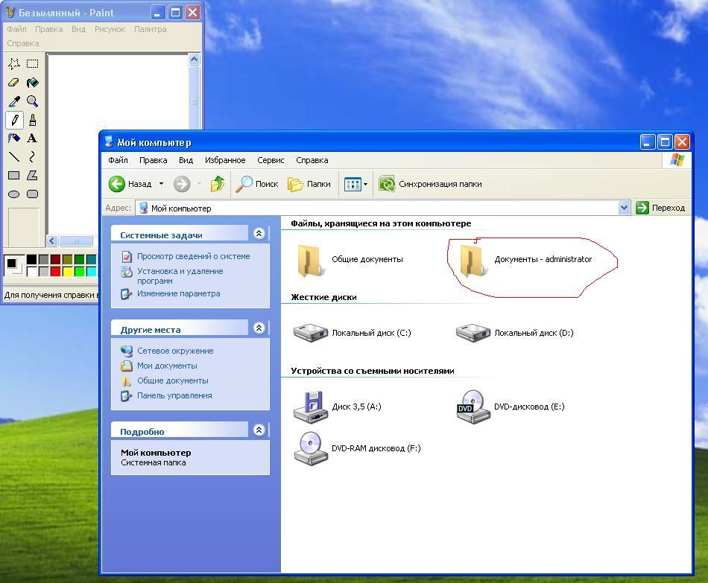Pick the bright green swatch in Paint palette
Viewport: 708px width, 583px height.
tap(80, 271)
